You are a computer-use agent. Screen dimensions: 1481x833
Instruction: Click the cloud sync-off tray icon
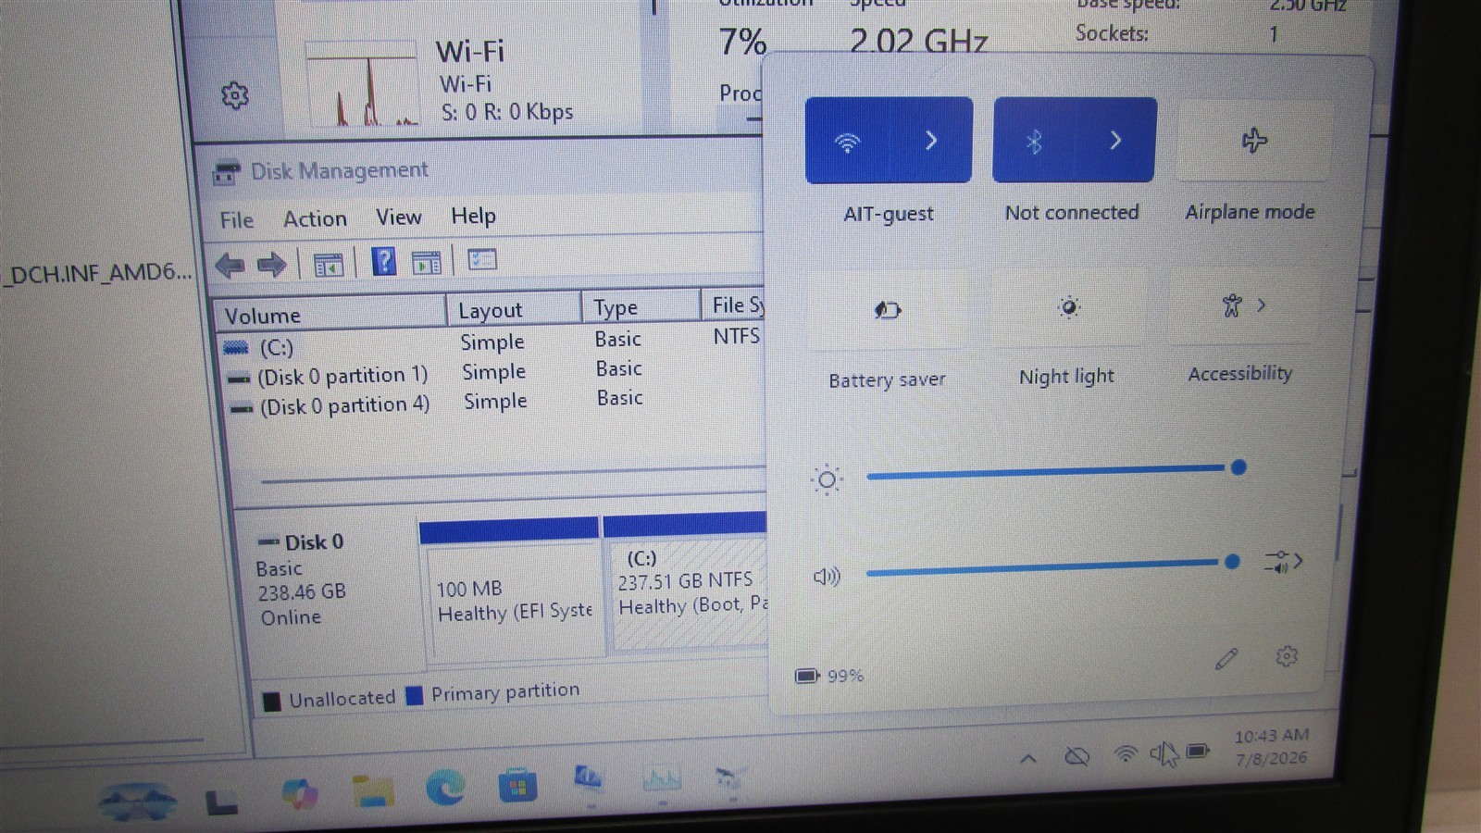[1077, 757]
